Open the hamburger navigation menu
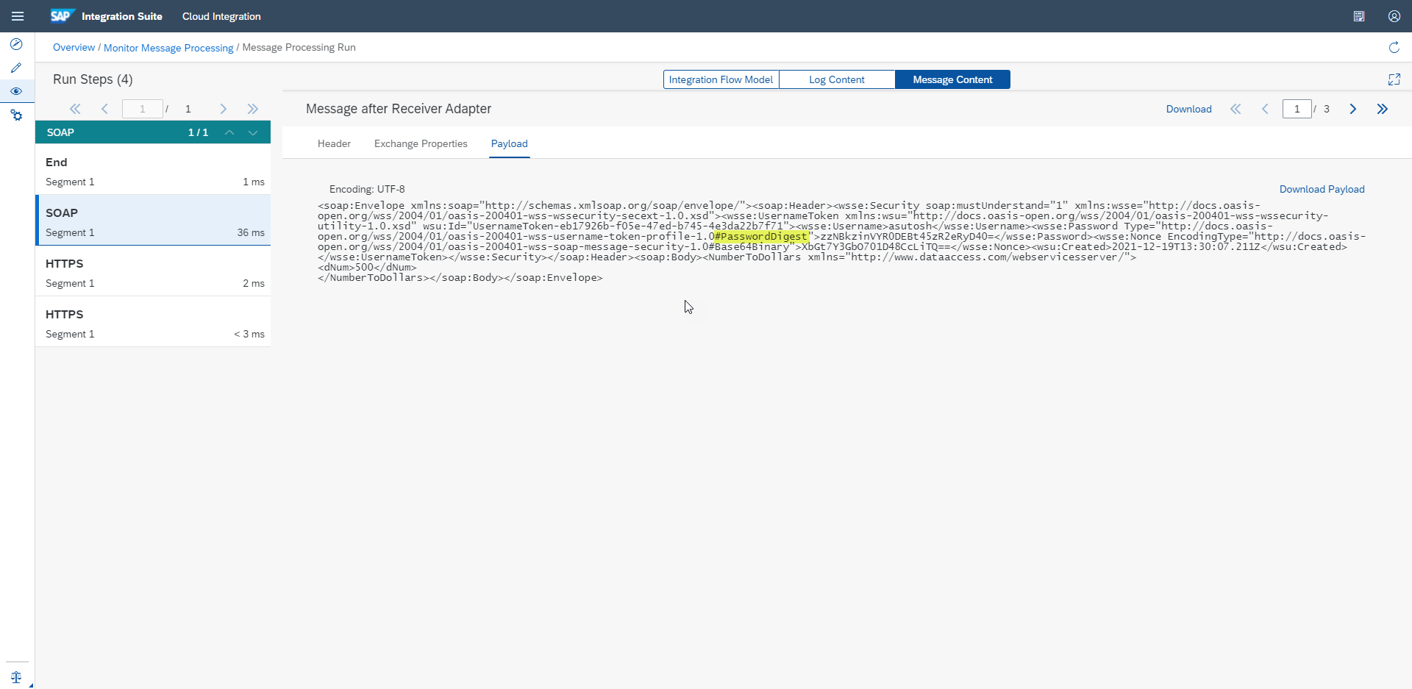This screenshot has height=689, width=1412. 18,16
